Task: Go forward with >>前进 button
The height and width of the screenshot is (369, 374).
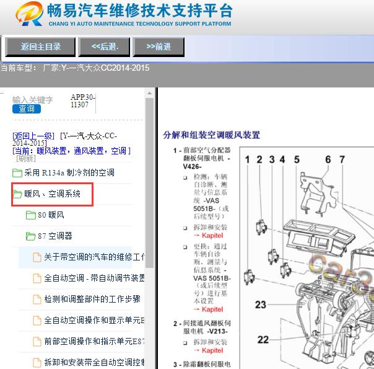Action: pos(159,47)
